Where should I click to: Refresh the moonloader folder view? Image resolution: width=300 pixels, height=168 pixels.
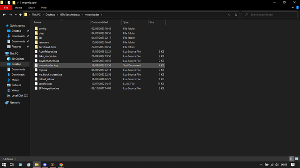click(236, 14)
